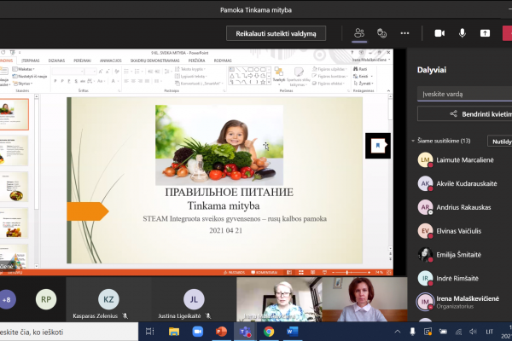
Task: Click the bookmark popout icon beside slide
Action: click(378, 146)
